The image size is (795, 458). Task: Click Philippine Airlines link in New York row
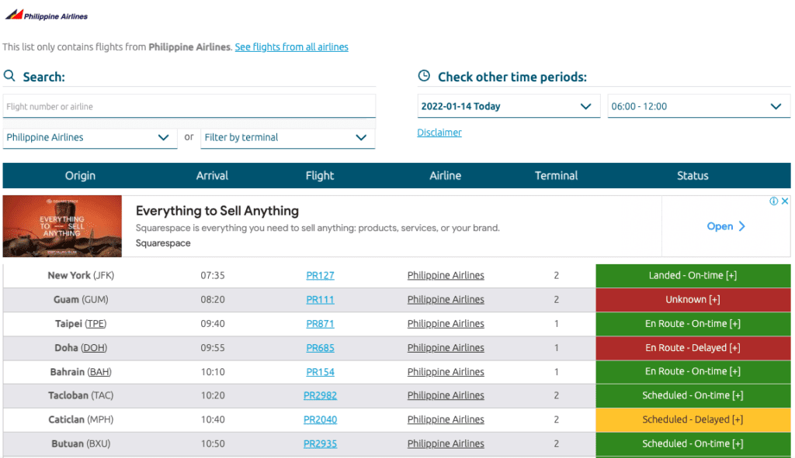pos(446,275)
